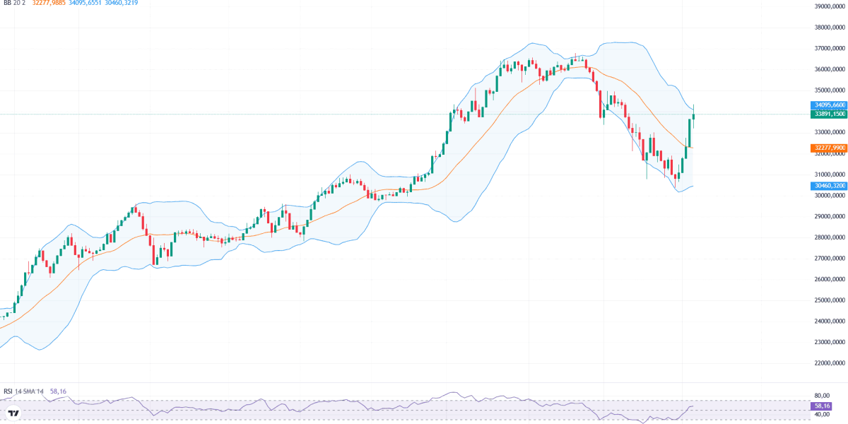Viewport: 848px width, 424px height.
Task: Click the dotted current price line
Action: pos(403,114)
